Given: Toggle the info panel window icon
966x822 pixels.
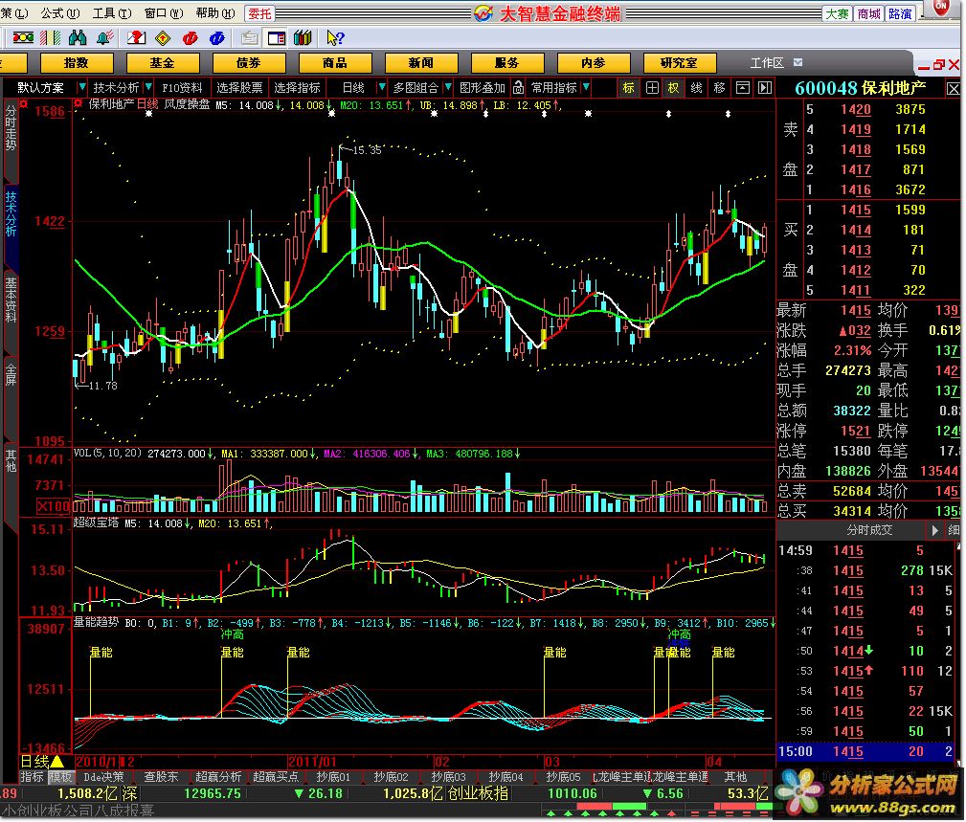Looking at the screenshot, I should 277,38.
